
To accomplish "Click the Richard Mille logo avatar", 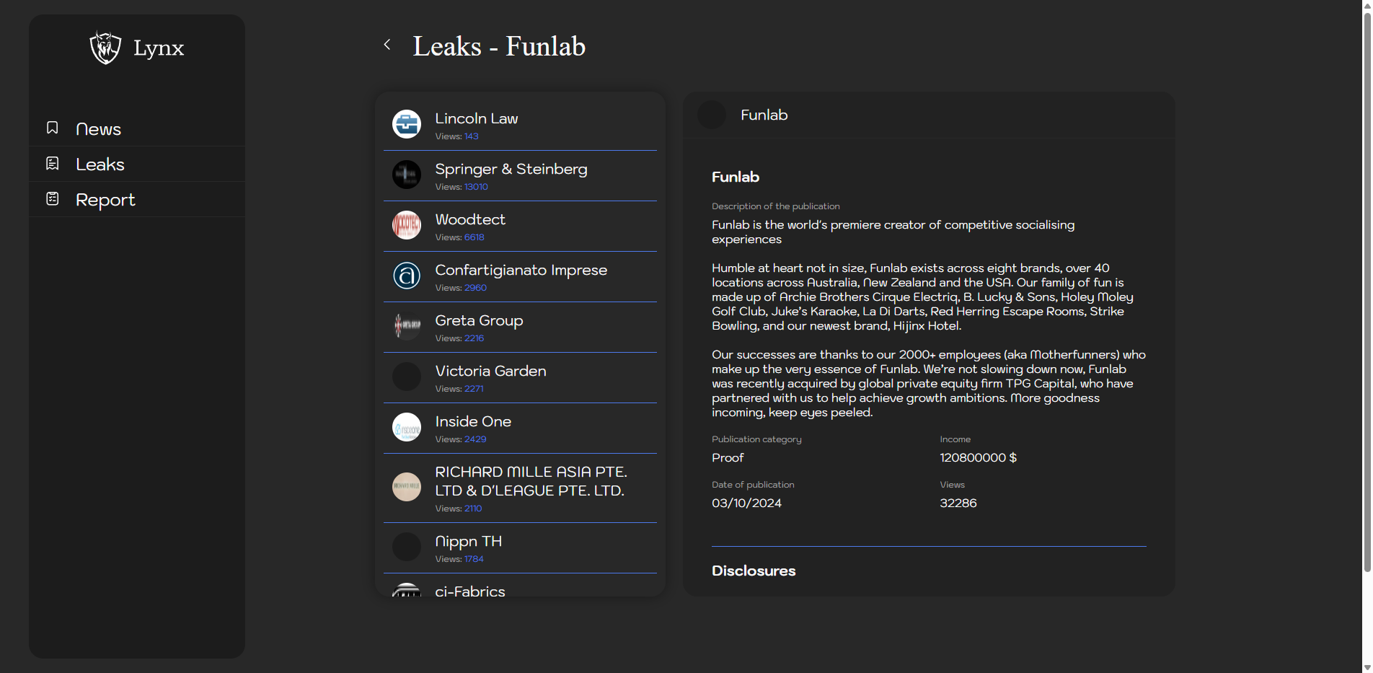I will (x=407, y=487).
